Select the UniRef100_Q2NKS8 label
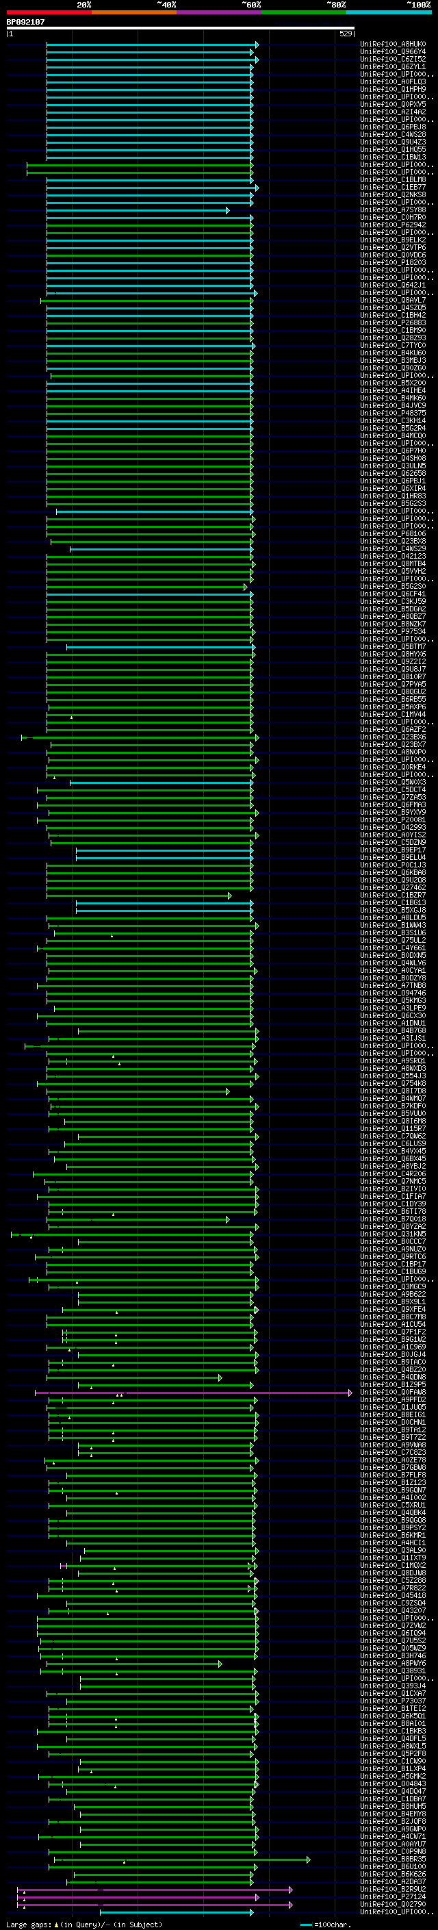The height and width of the screenshot is (1930, 438). 393,195
